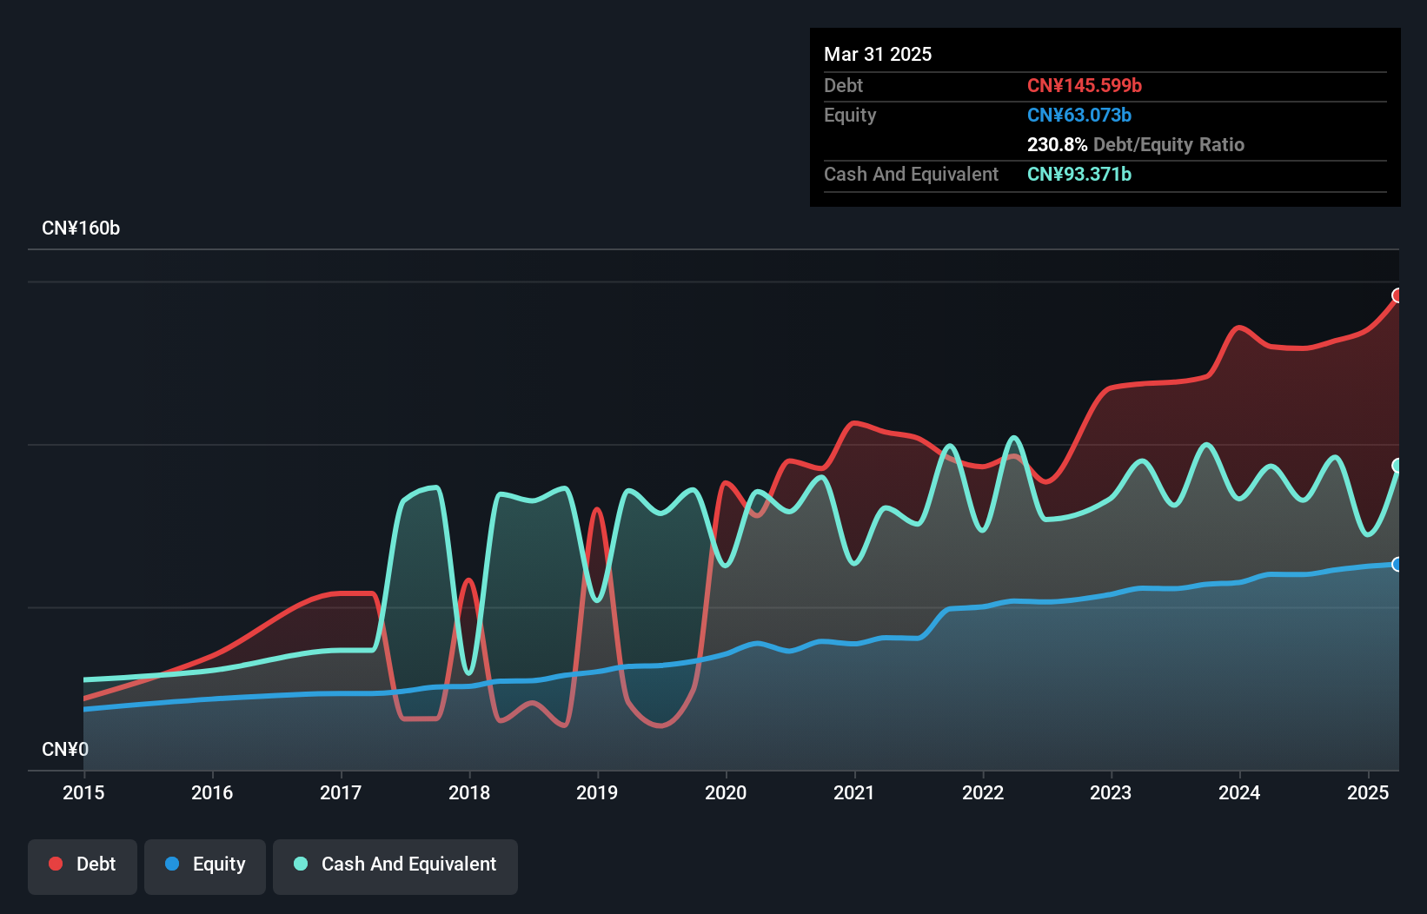Click the 2018 x-axis label
Screen dimensions: 1427x914
pyautogui.click(x=469, y=792)
